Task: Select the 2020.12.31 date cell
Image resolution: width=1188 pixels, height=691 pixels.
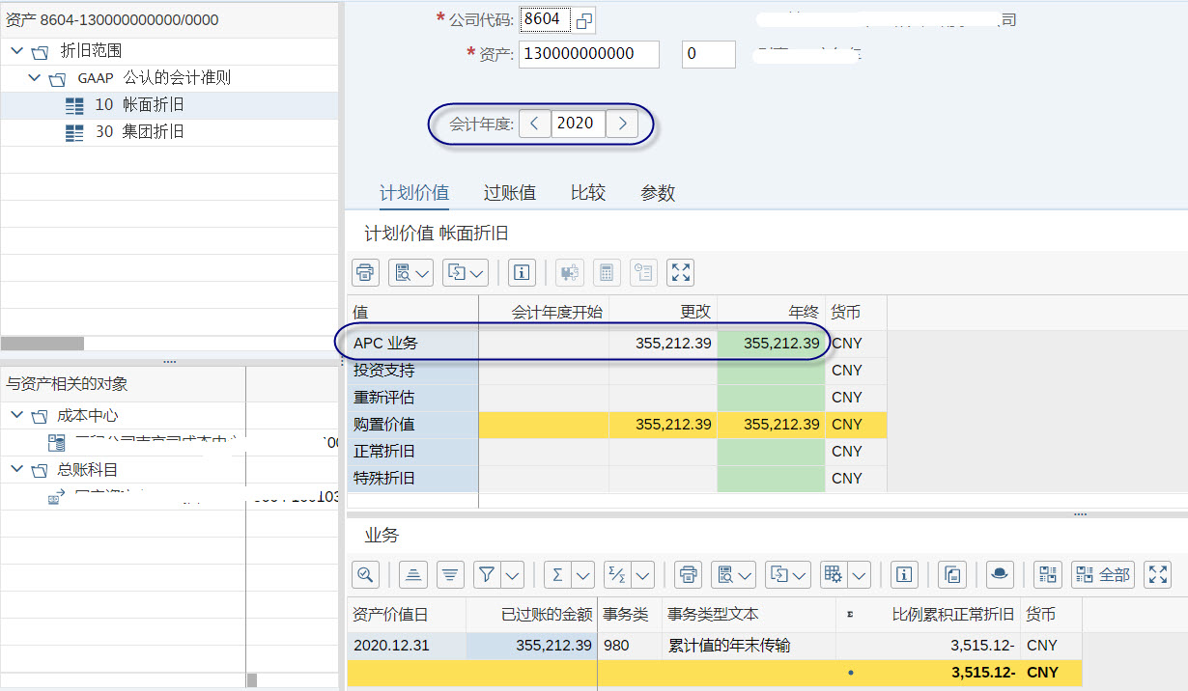Action: tap(407, 646)
